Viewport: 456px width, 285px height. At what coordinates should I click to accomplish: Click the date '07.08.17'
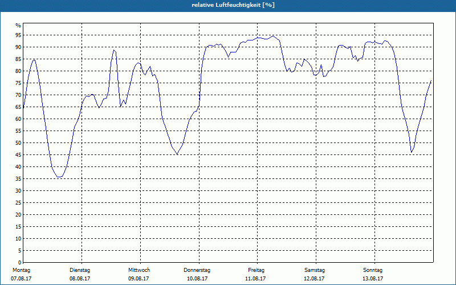point(21,279)
